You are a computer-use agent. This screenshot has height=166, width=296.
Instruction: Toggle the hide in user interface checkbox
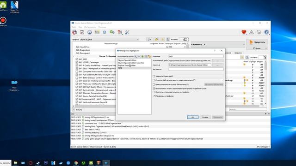tap(154, 92)
